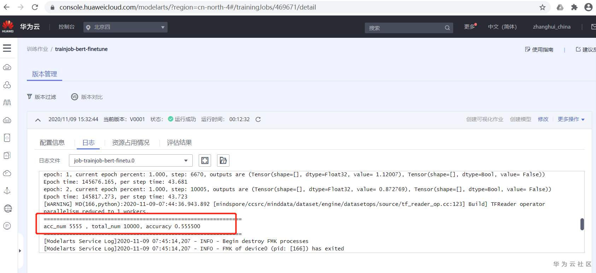The width and height of the screenshot is (596, 273).
Task: Open the browser profile avatar
Action: (x=588, y=7)
